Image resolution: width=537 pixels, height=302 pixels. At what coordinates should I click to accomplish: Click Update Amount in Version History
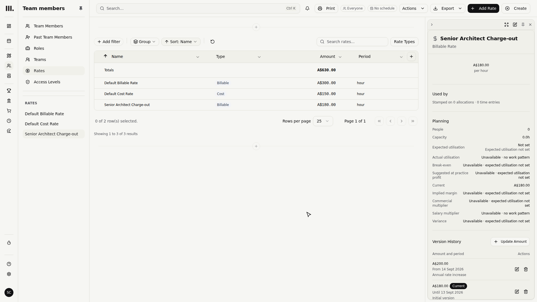[x=510, y=242]
